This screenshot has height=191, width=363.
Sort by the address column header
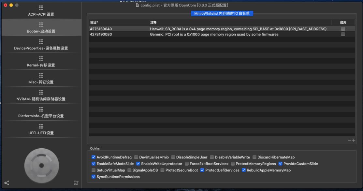119,22
